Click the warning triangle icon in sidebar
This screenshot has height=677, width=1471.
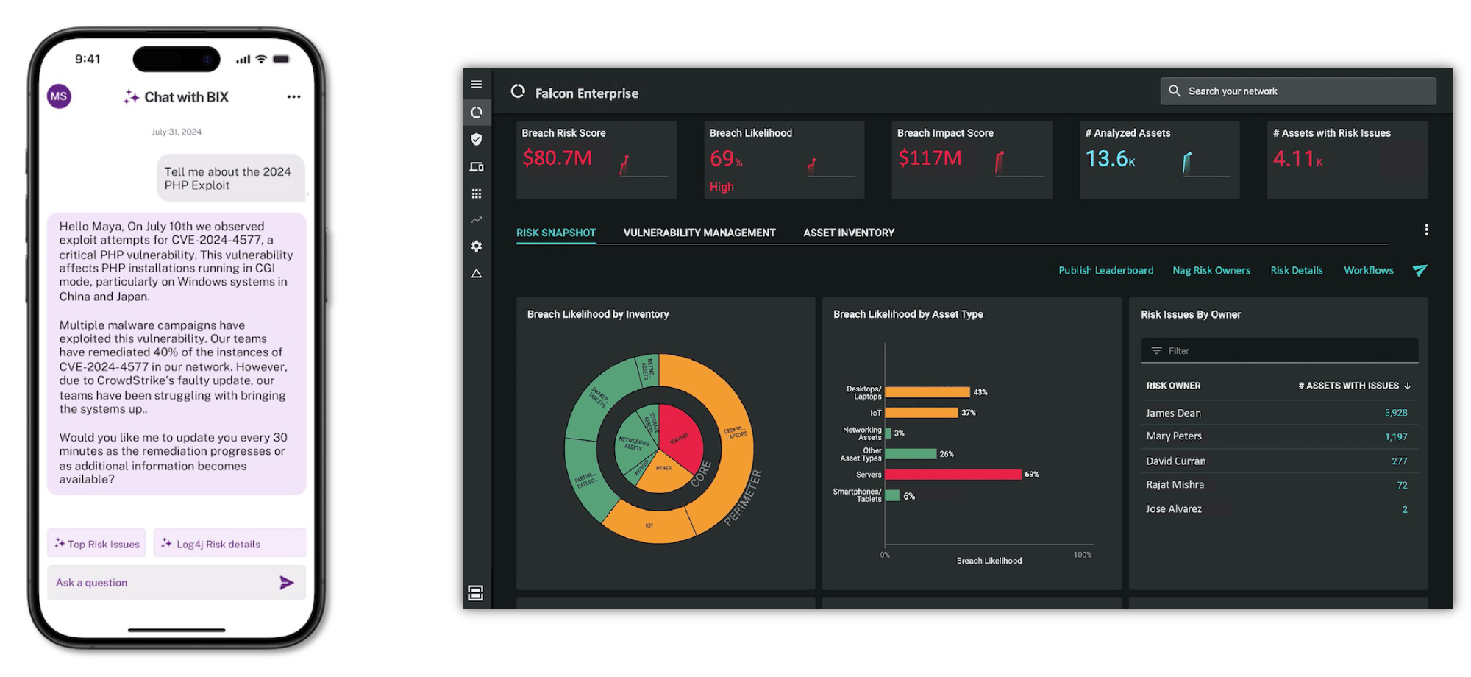477,274
